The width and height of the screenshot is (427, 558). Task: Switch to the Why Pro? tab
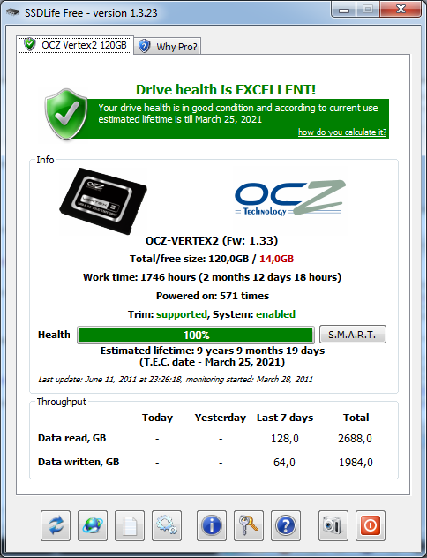pyautogui.click(x=168, y=46)
